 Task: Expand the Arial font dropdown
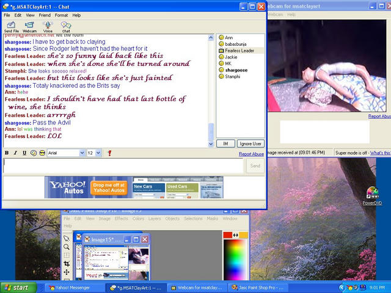pyautogui.click(x=82, y=153)
